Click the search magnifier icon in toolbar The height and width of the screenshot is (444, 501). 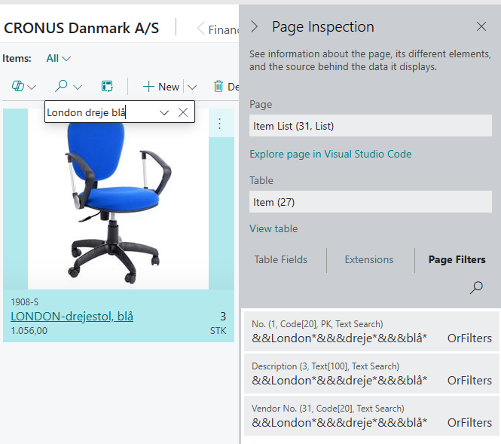[61, 86]
